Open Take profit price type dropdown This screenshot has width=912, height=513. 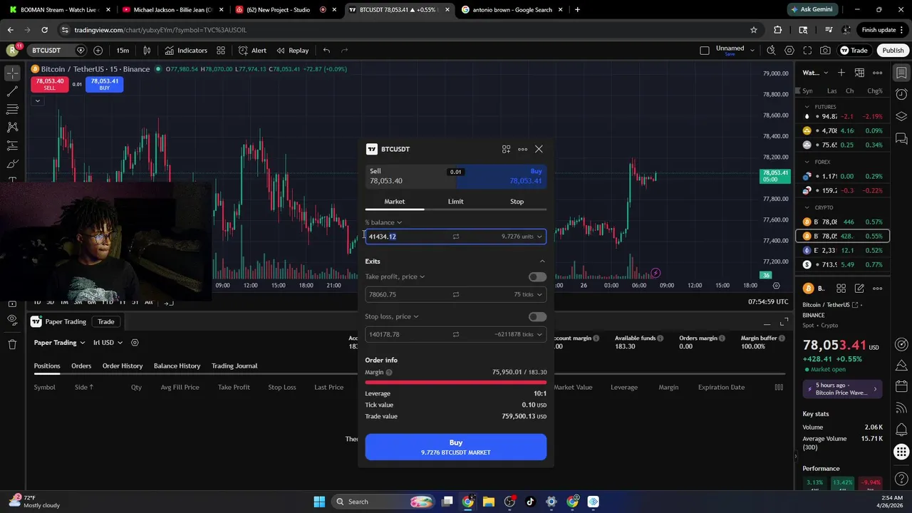[x=395, y=276]
